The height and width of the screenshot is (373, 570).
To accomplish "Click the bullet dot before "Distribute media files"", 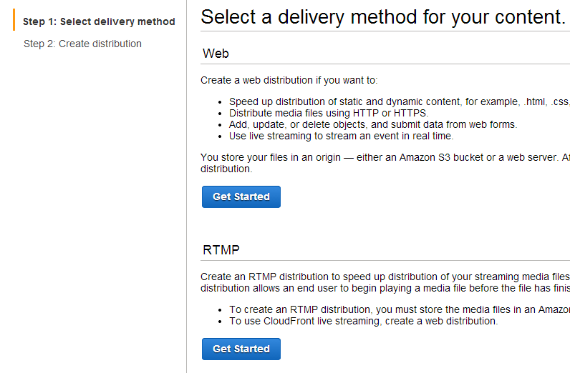I will [x=221, y=113].
